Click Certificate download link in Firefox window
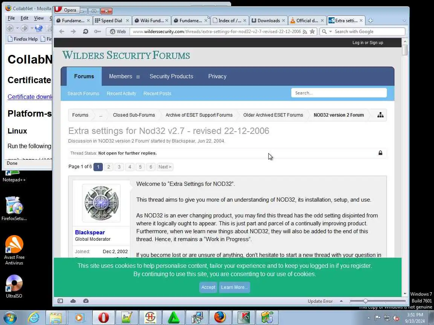 [30, 97]
